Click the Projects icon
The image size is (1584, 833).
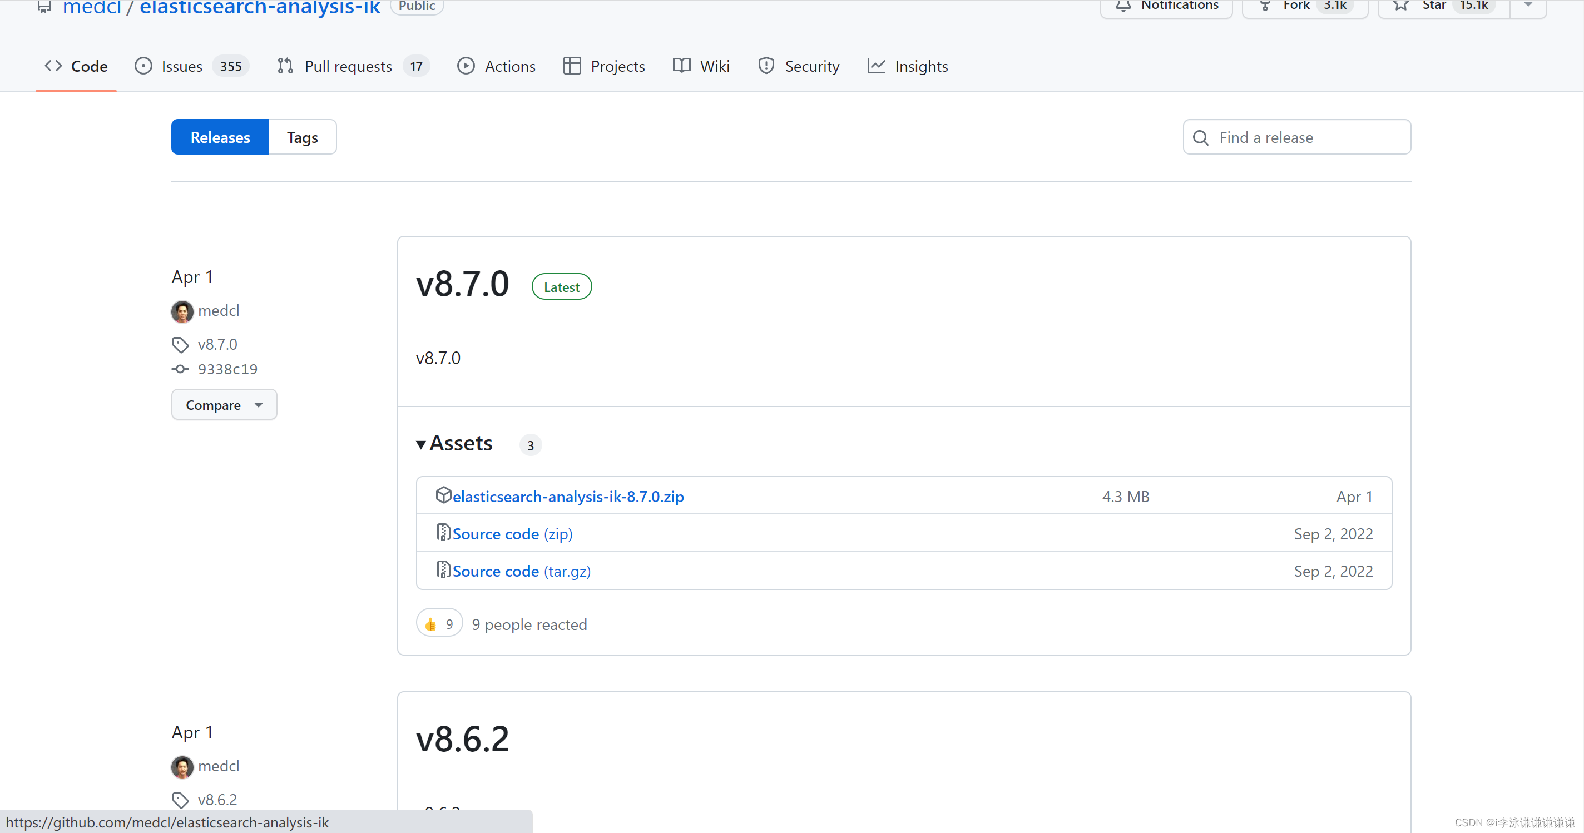[x=571, y=66]
